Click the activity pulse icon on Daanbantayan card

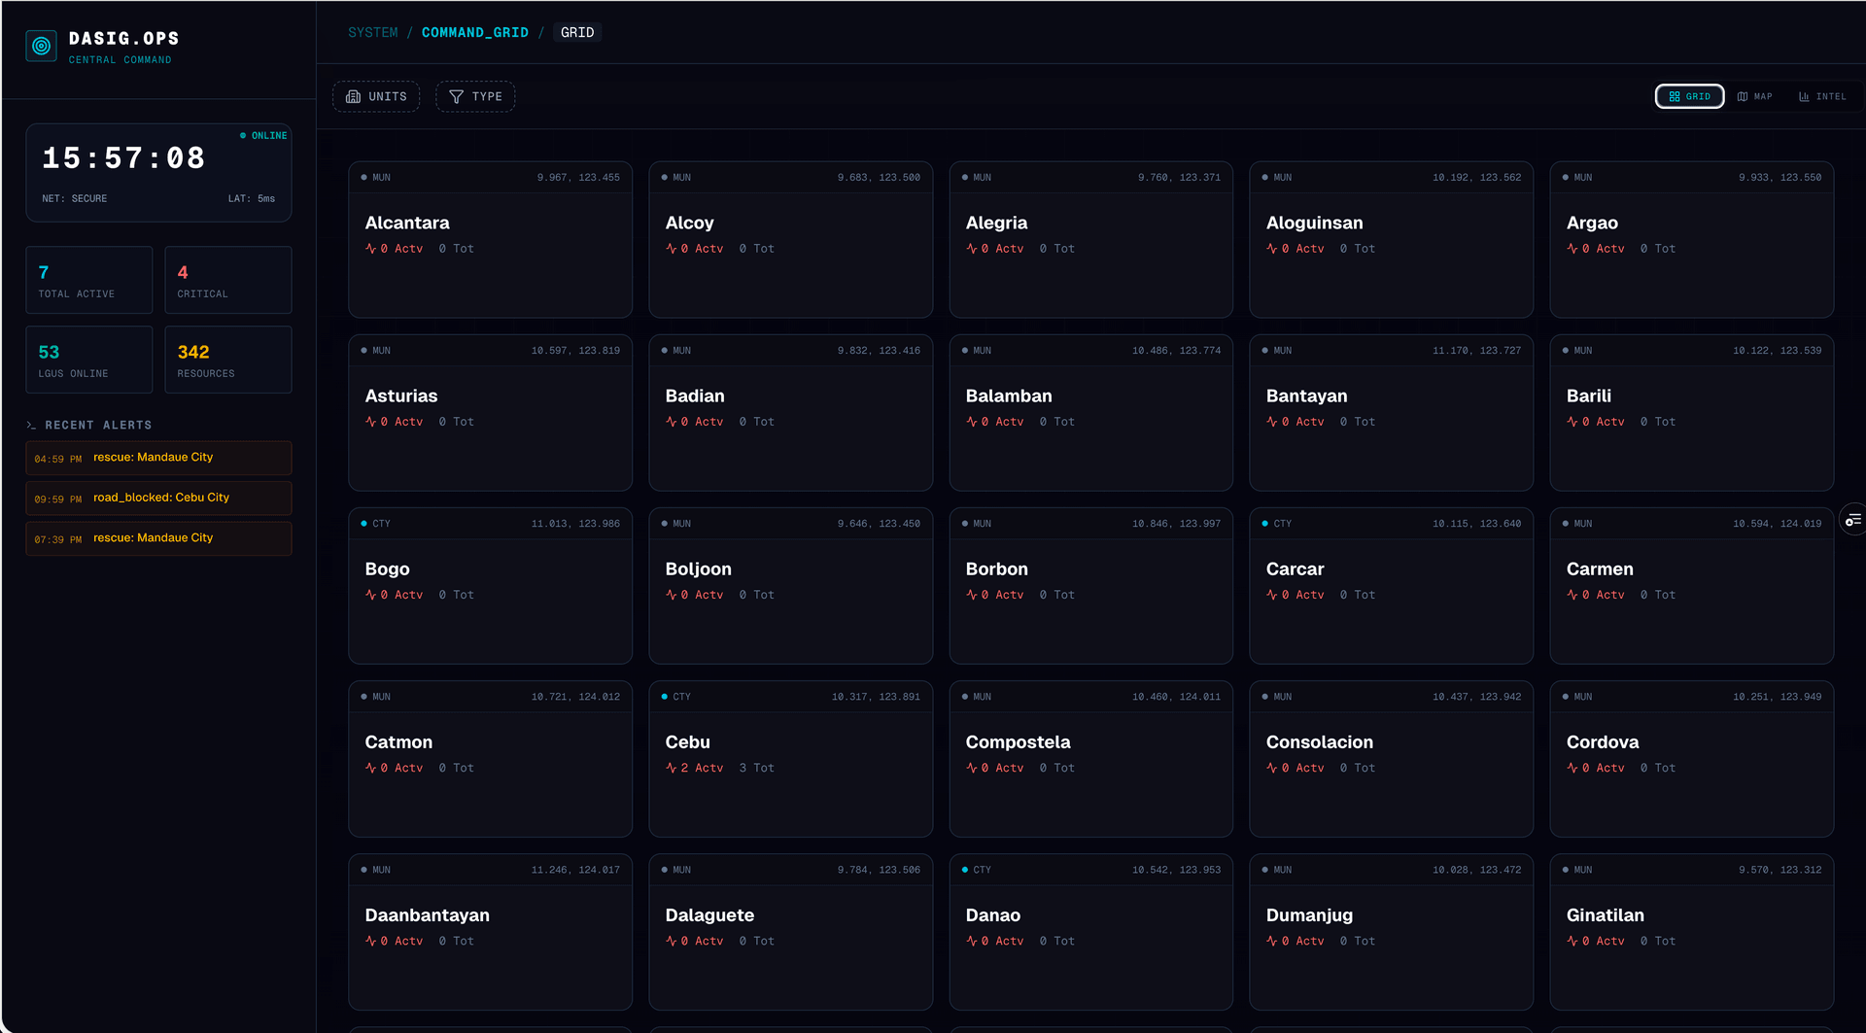[x=370, y=941]
